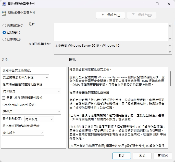Image resolution: width=175 pixels, height=162 pixels.
Task: Open Credential Guard 設定 dropdown
Action: coord(32,112)
